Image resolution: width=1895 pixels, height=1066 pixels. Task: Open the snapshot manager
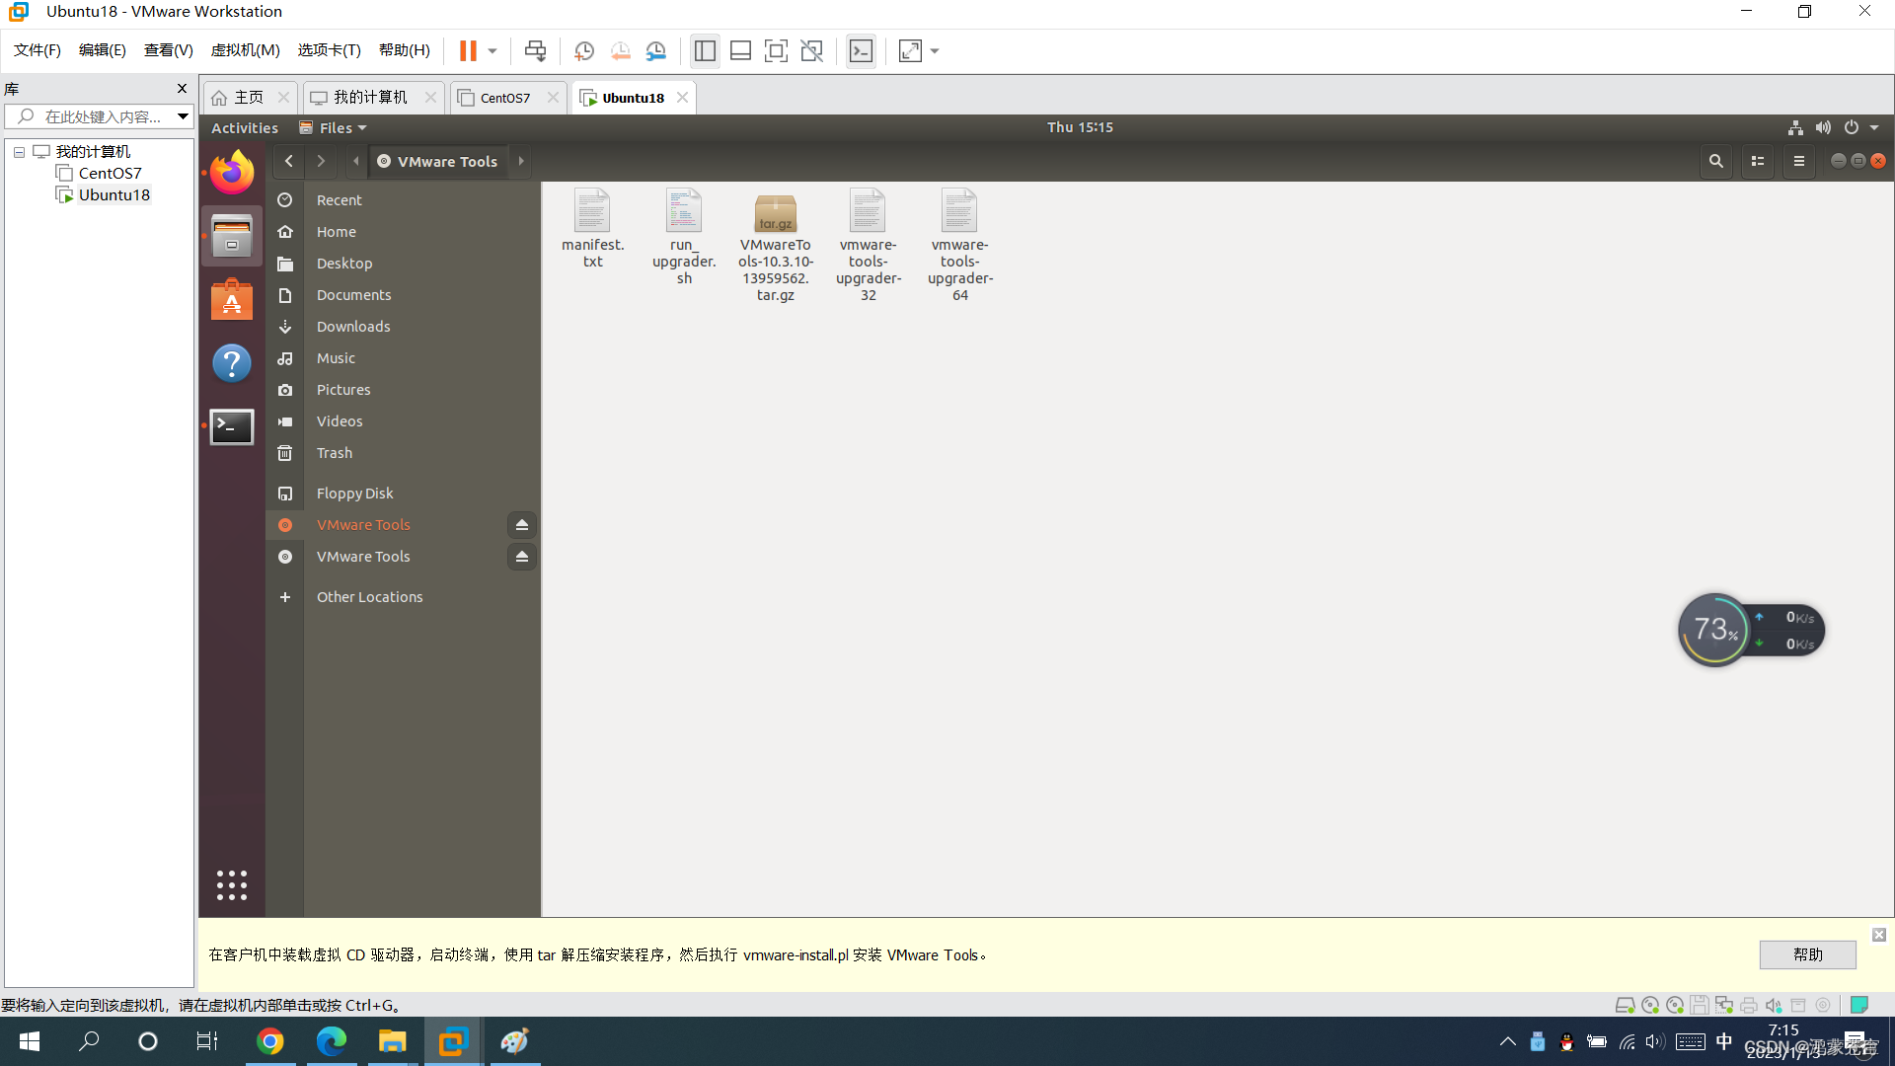pyautogui.click(x=656, y=50)
